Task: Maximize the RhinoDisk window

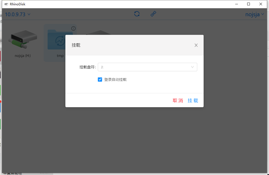Action: pyautogui.click(x=249, y=4)
